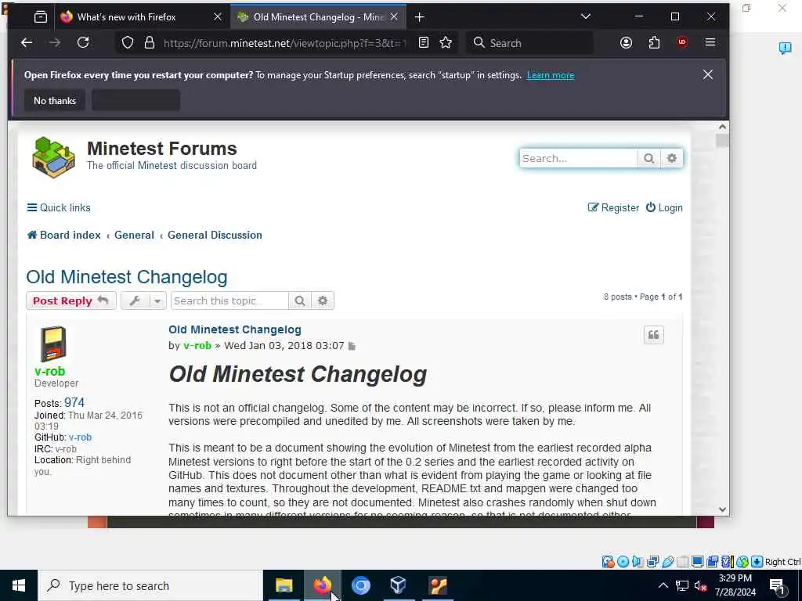Click the Minetest Forums logo image
This screenshot has height=601, width=802.
point(53,157)
